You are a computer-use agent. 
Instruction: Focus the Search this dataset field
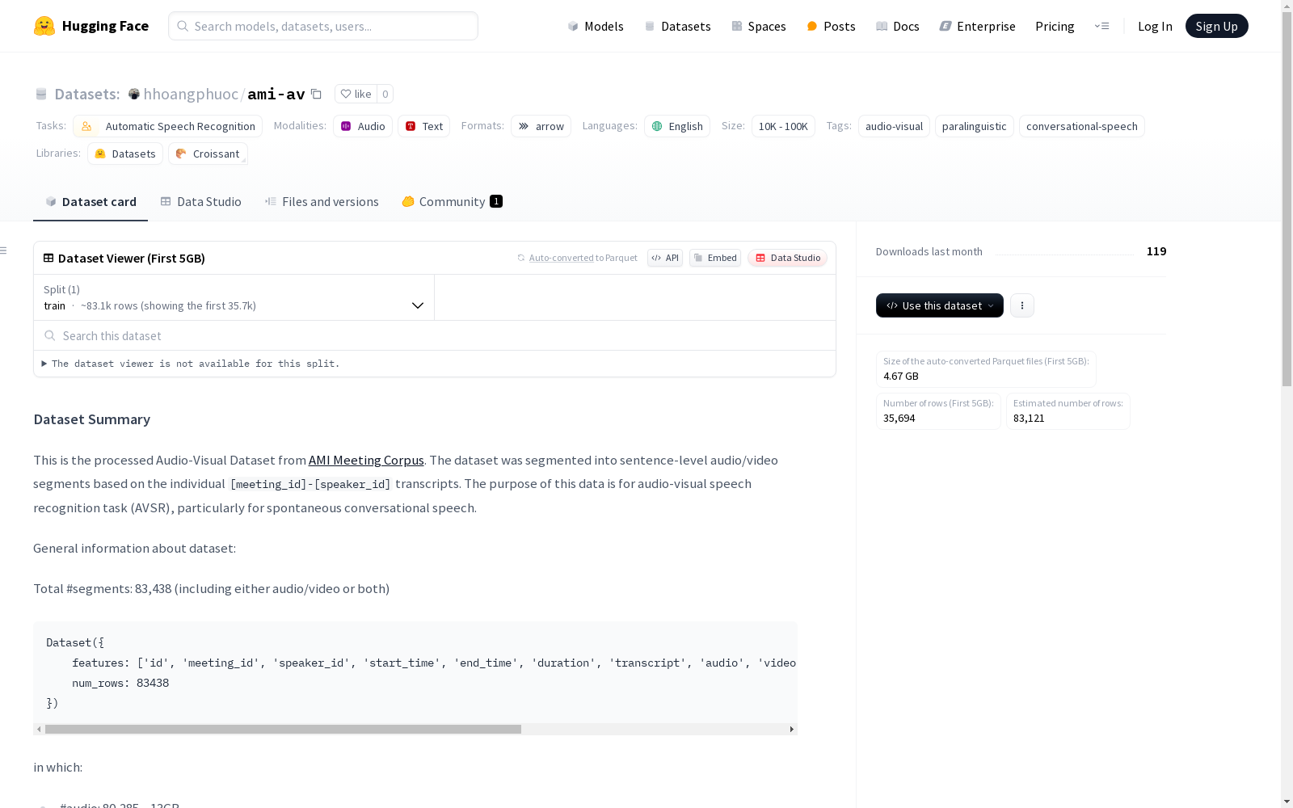click(435, 335)
